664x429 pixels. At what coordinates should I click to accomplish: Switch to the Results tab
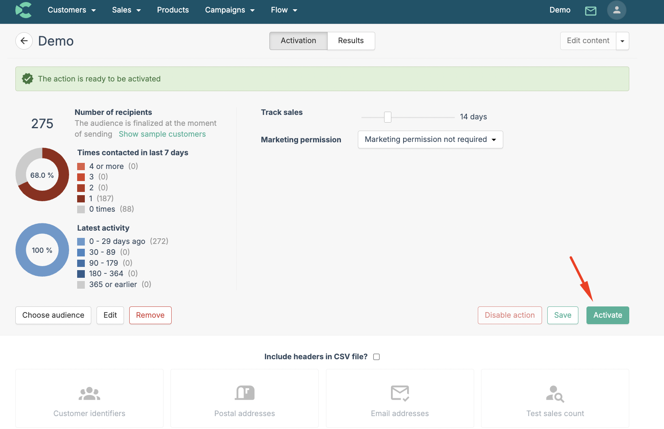(x=351, y=41)
